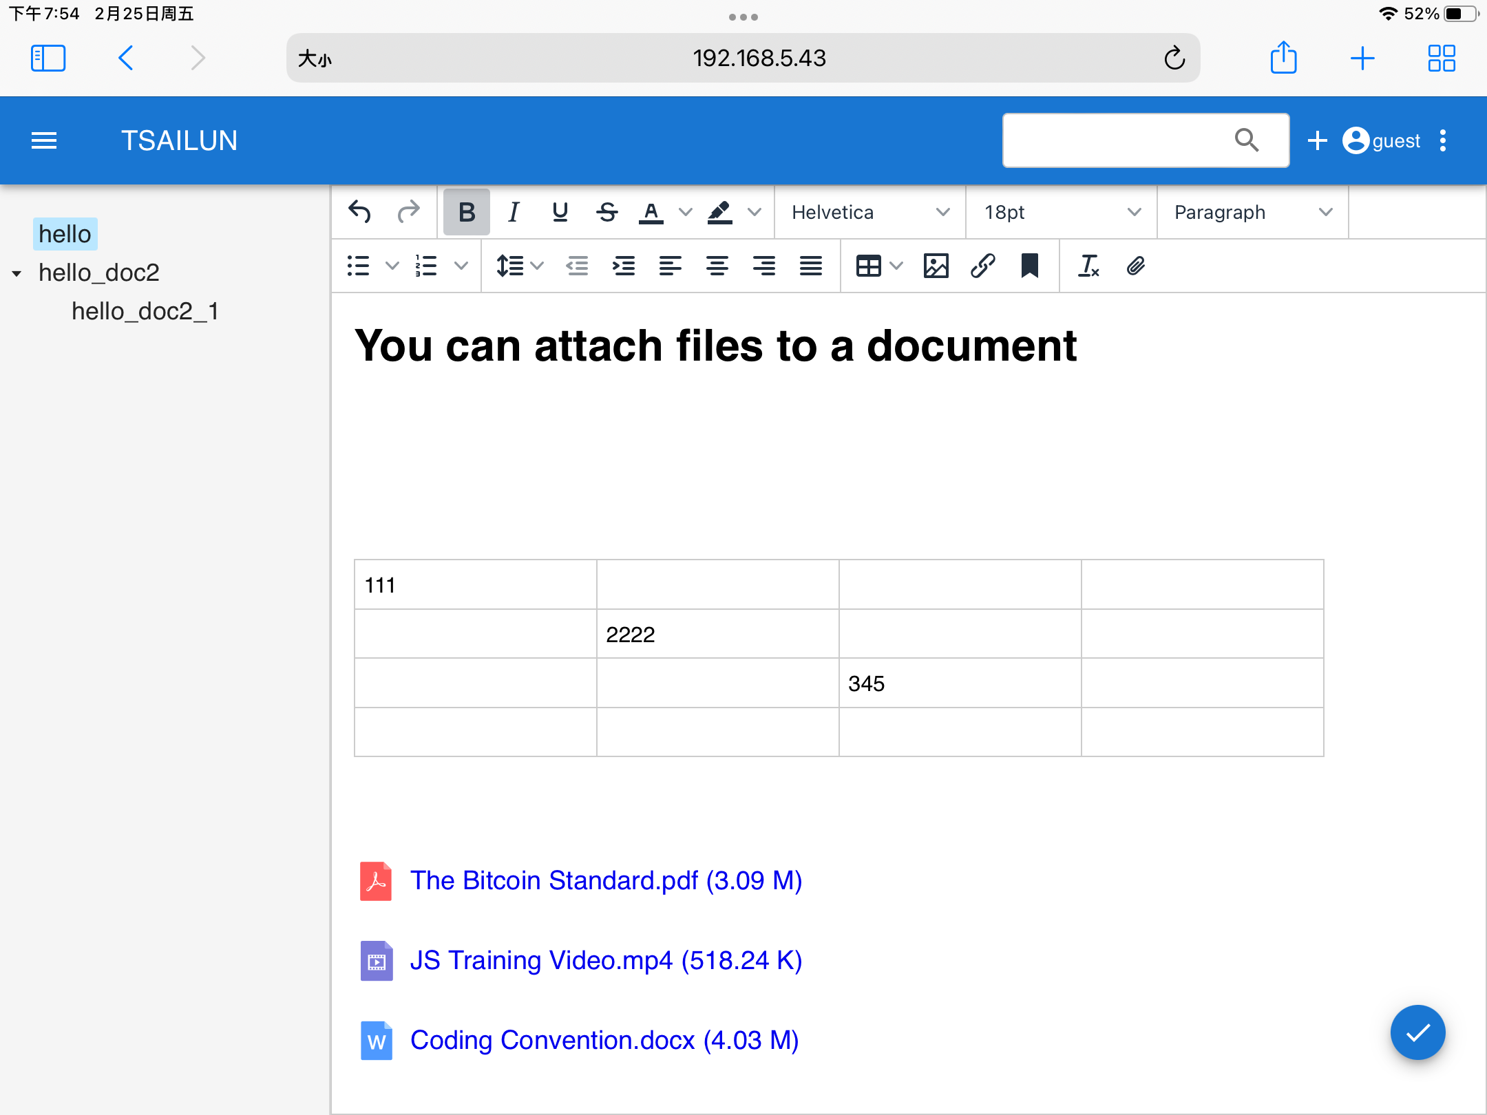The width and height of the screenshot is (1487, 1115).
Task: Insert an image
Action: pyautogui.click(x=936, y=266)
